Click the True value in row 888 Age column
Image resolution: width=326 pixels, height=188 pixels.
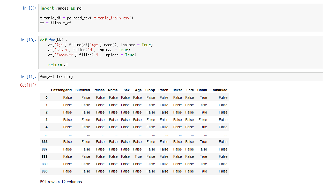click(138, 156)
